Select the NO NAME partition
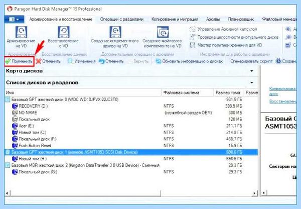Viewport: 301px width, 209px height. [131, 113]
